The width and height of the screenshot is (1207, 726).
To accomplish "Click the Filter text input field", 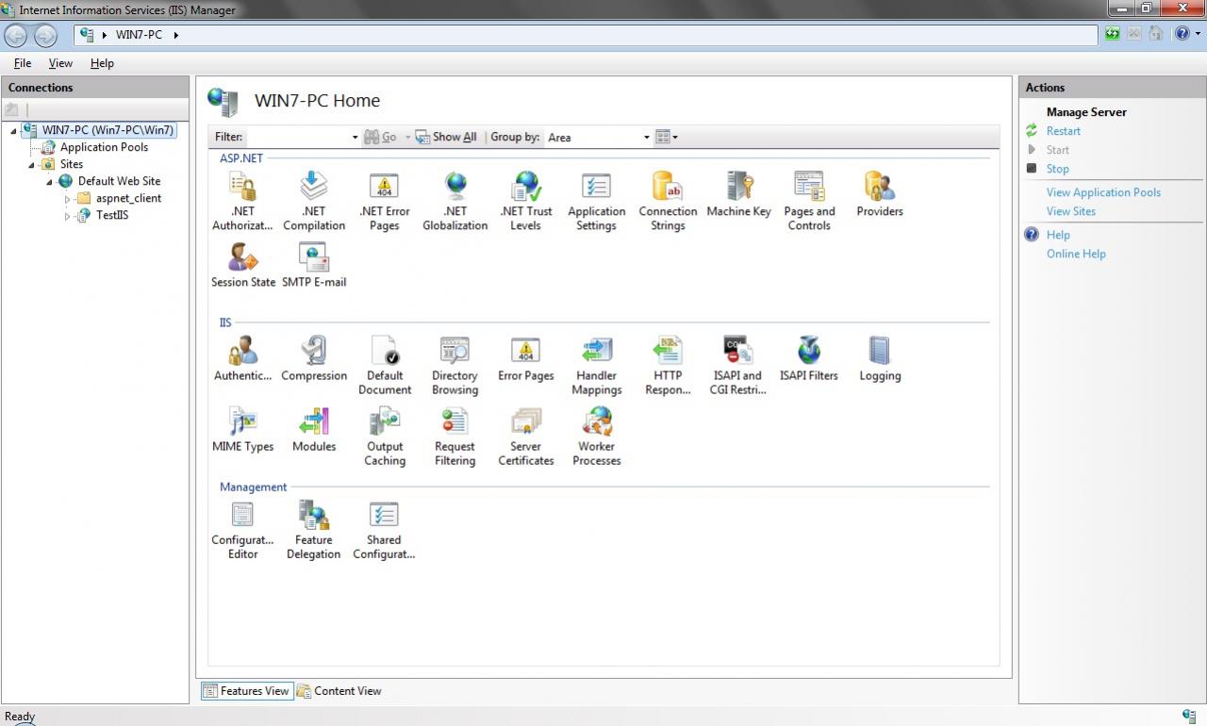I will (297, 138).
